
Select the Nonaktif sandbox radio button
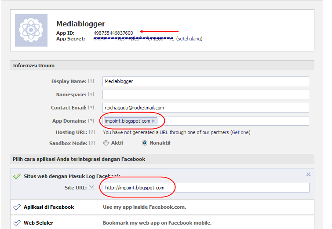[145, 143]
